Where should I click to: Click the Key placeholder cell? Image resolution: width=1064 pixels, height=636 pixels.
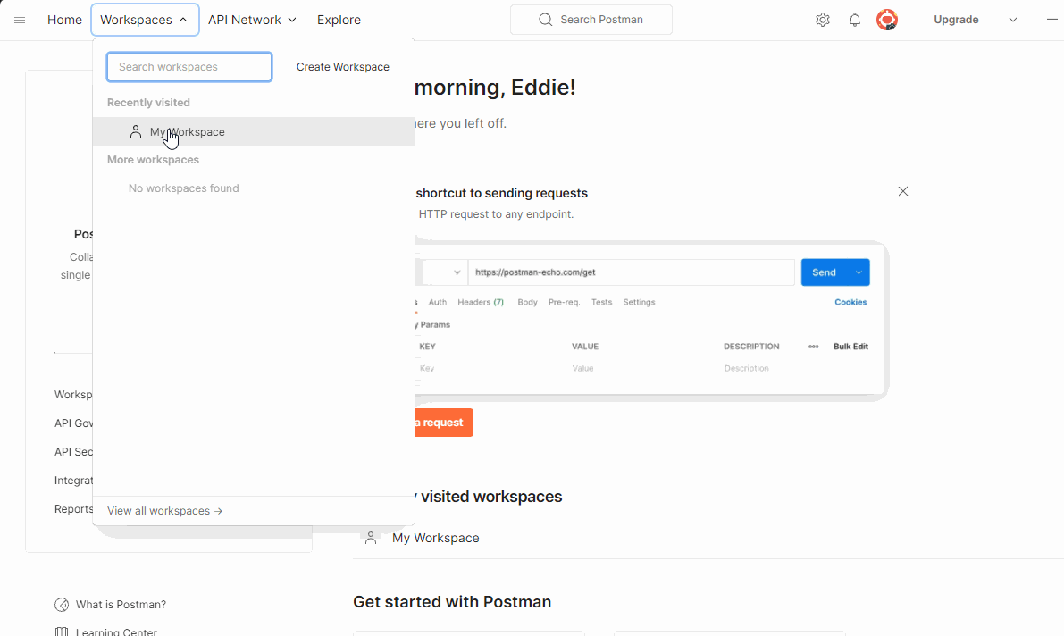point(427,369)
